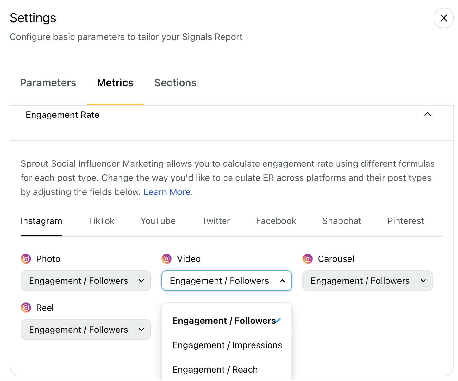Click the Instagram icon beside Video
The width and height of the screenshot is (458, 381).
pyautogui.click(x=167, y=259)
